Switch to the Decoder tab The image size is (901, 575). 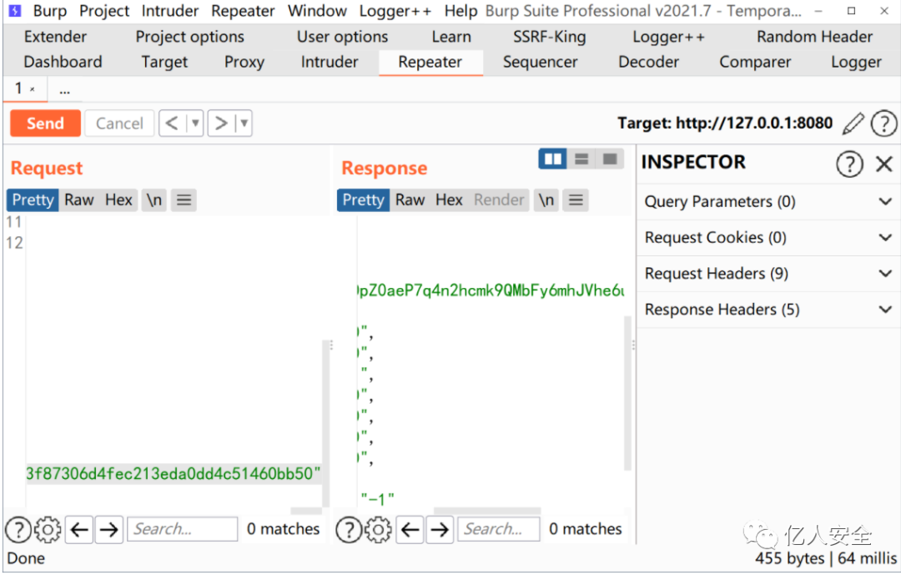(649, 62)
